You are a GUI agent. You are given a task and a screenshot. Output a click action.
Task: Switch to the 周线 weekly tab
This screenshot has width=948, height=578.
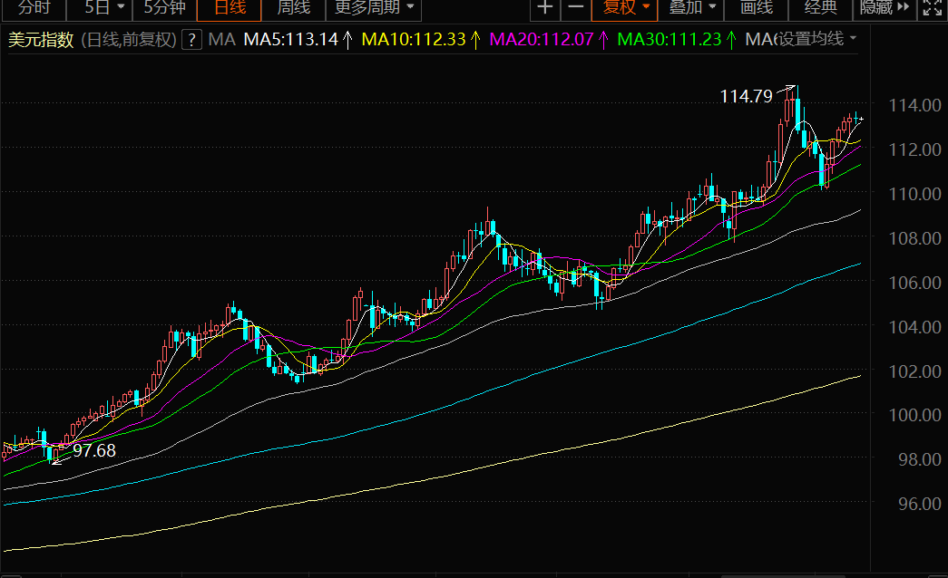[x=293, y=8]
